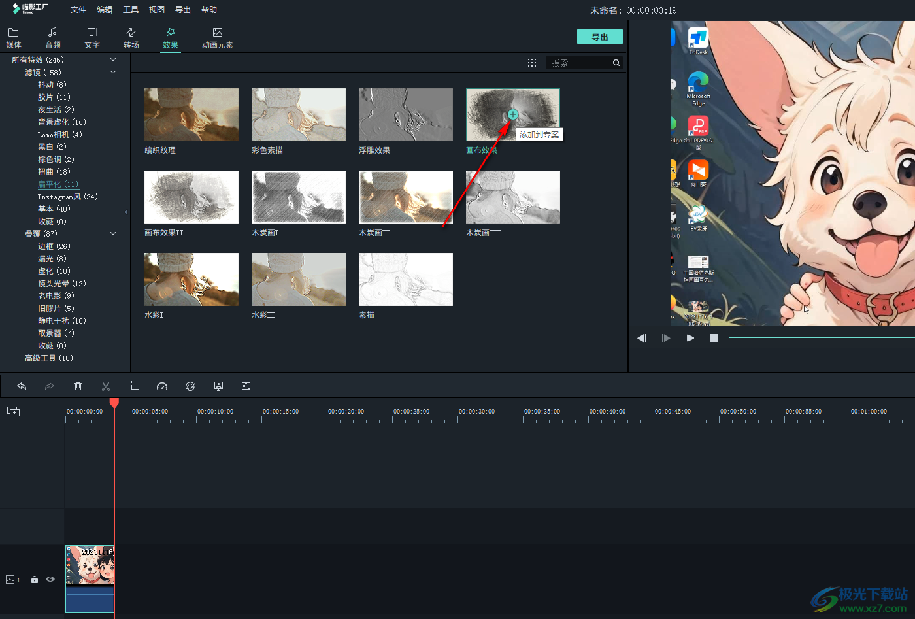Image resolution: width=915 pixels, height=619 pixels.
Task: Select the 素描 effect thumbnail
Action: pyautogui.click(x=406, y=280)
